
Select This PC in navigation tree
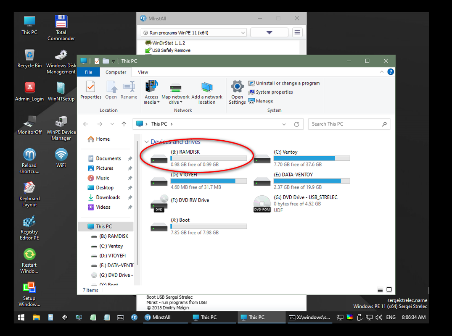click(106, 227)
